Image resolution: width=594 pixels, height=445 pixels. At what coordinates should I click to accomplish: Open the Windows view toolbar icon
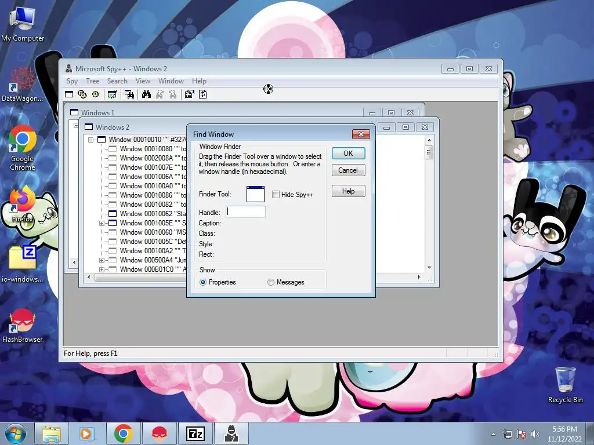[69, 94]
